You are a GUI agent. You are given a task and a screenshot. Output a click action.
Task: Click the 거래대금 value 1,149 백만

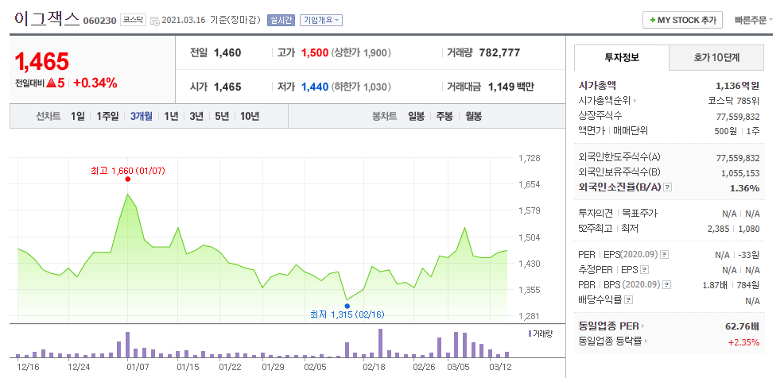(x=511, y=87)
